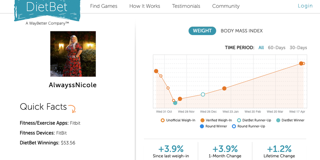This screenshot has width=320, height=160.
Task: Go to Testimonials page
Action: coord(186,6)
